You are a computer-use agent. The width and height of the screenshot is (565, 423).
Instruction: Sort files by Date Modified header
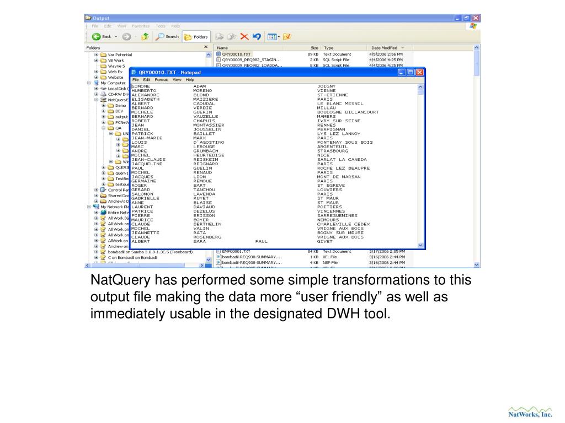click(x=390, y=47)
